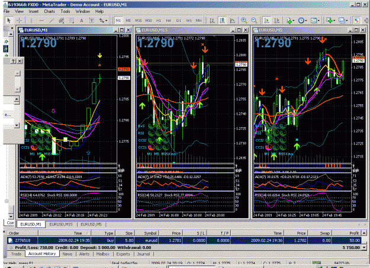Set timeframe to H1
This screenshot has height=268, width=370.
[x=159, y=21]
